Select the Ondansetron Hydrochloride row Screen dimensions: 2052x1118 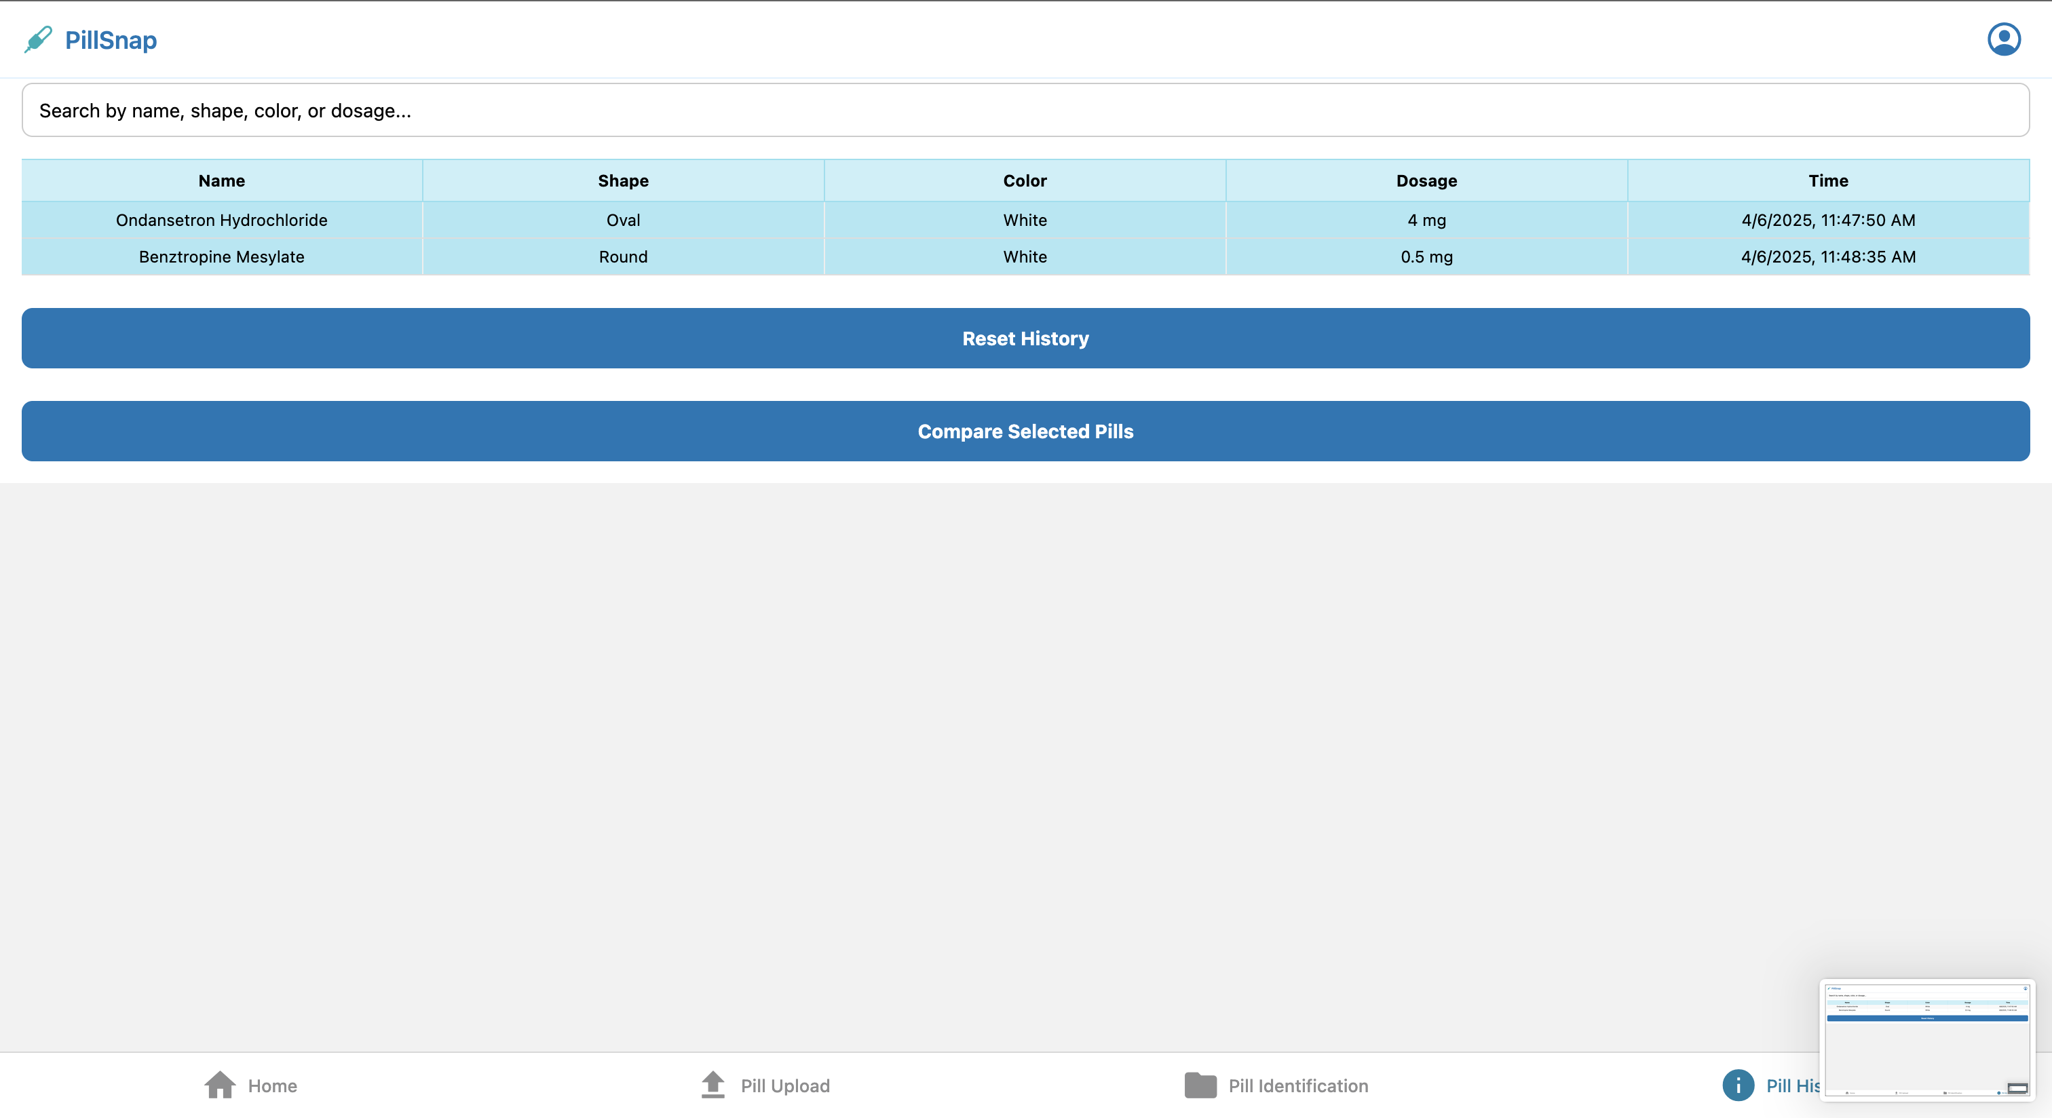click(x=221, y=220)
